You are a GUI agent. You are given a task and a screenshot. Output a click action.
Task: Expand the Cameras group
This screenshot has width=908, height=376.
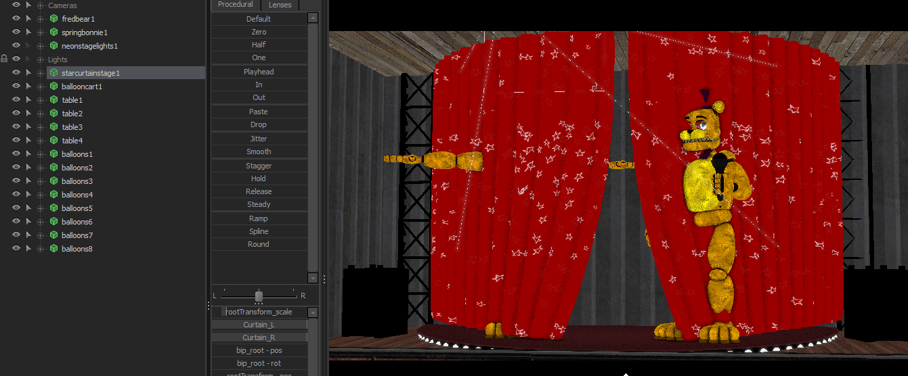(x=41, y=5)
